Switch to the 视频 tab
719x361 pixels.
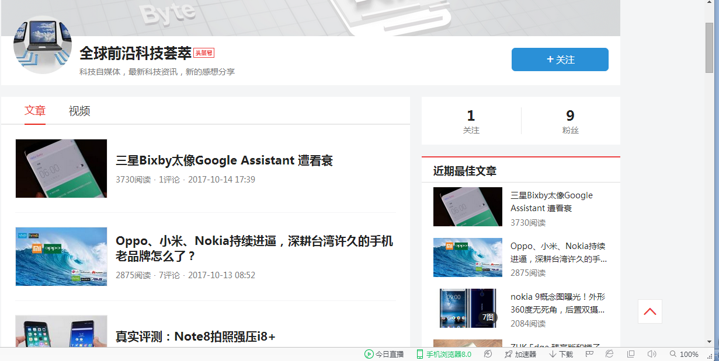pyautogui.click(x=79, y=111)
